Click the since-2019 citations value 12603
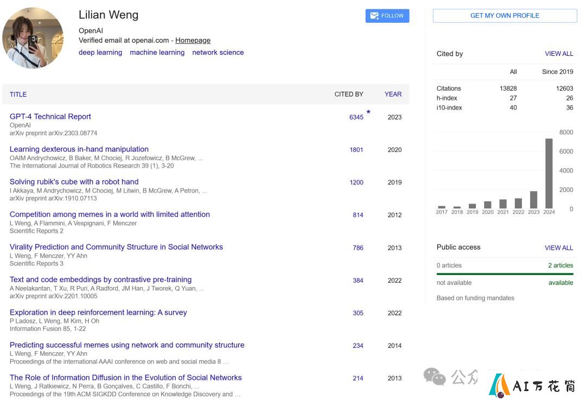586x401 pixels. (x=564, y=88)
